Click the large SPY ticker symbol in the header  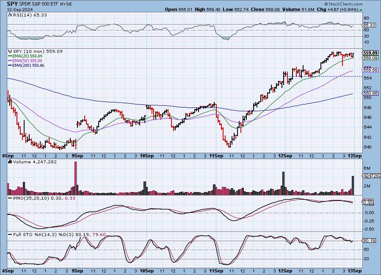click(12, 4)
